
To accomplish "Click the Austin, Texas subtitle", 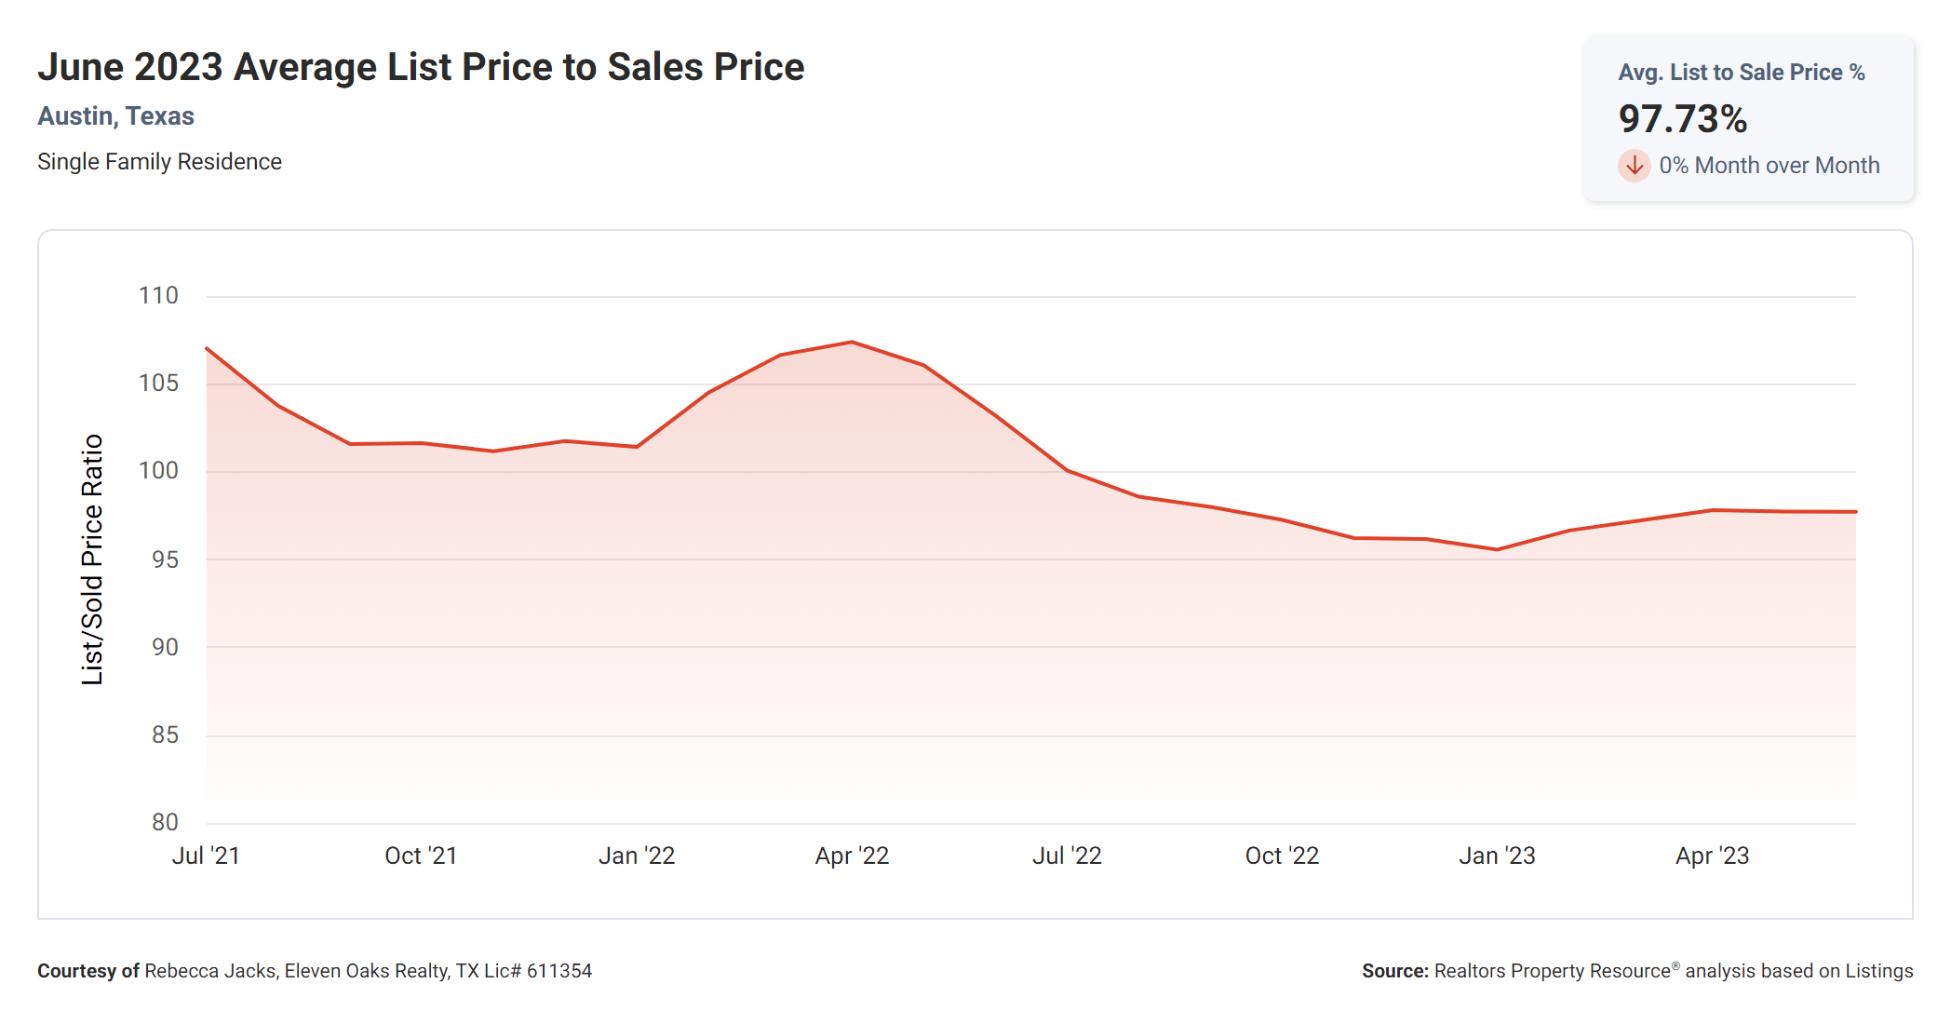I will [x=115, y=116].
